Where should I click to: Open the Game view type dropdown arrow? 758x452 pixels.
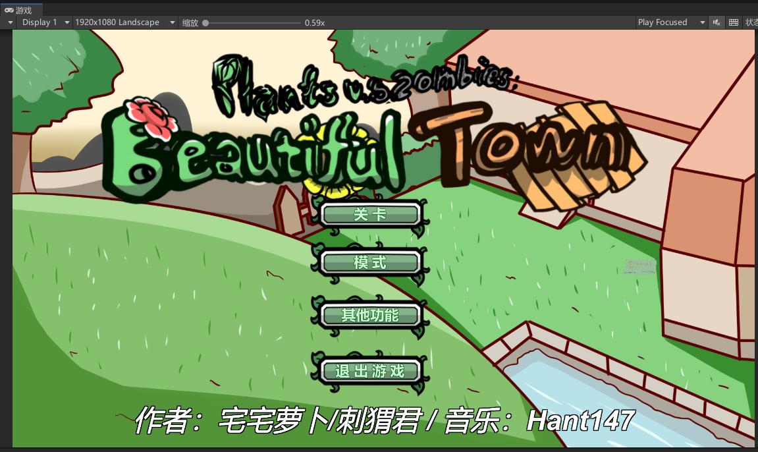coord(10,22)
